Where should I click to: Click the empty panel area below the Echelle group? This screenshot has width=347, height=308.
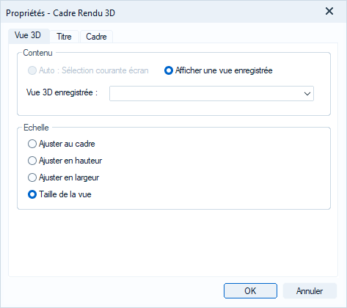[x=173, y=243]
